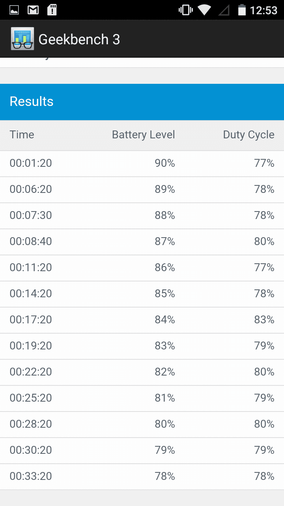The image size is (284, 506).
Task: Select the 00:17:20 result row
Action: [x=142, y=320]
